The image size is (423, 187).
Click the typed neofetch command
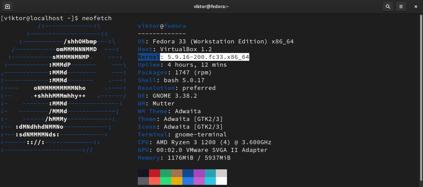pyautogui.click(x=97, y=18)
